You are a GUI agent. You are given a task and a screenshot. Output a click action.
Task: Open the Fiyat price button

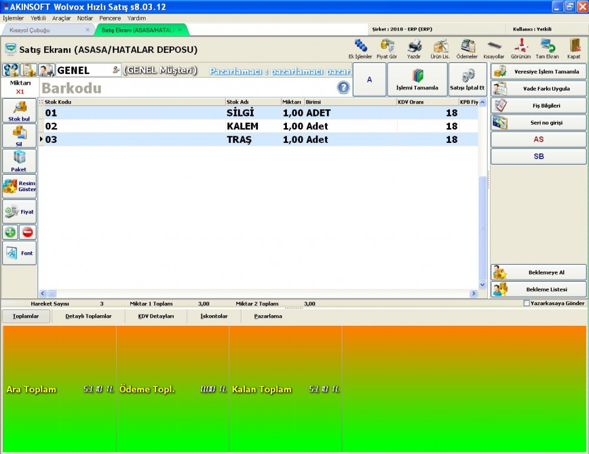point(19,212)
